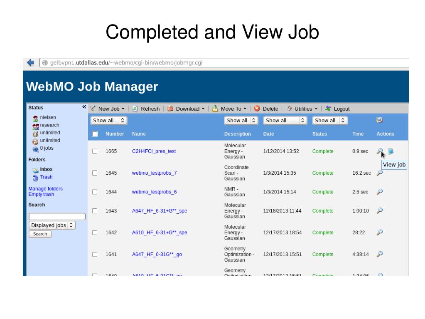Click the Download toolbar icon

[170, 109]
